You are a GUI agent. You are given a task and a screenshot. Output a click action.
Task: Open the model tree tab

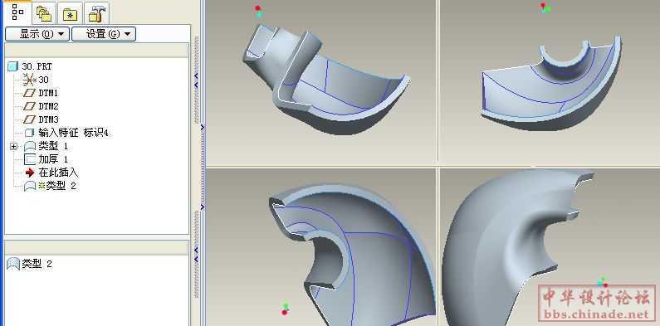pos(17,12)
